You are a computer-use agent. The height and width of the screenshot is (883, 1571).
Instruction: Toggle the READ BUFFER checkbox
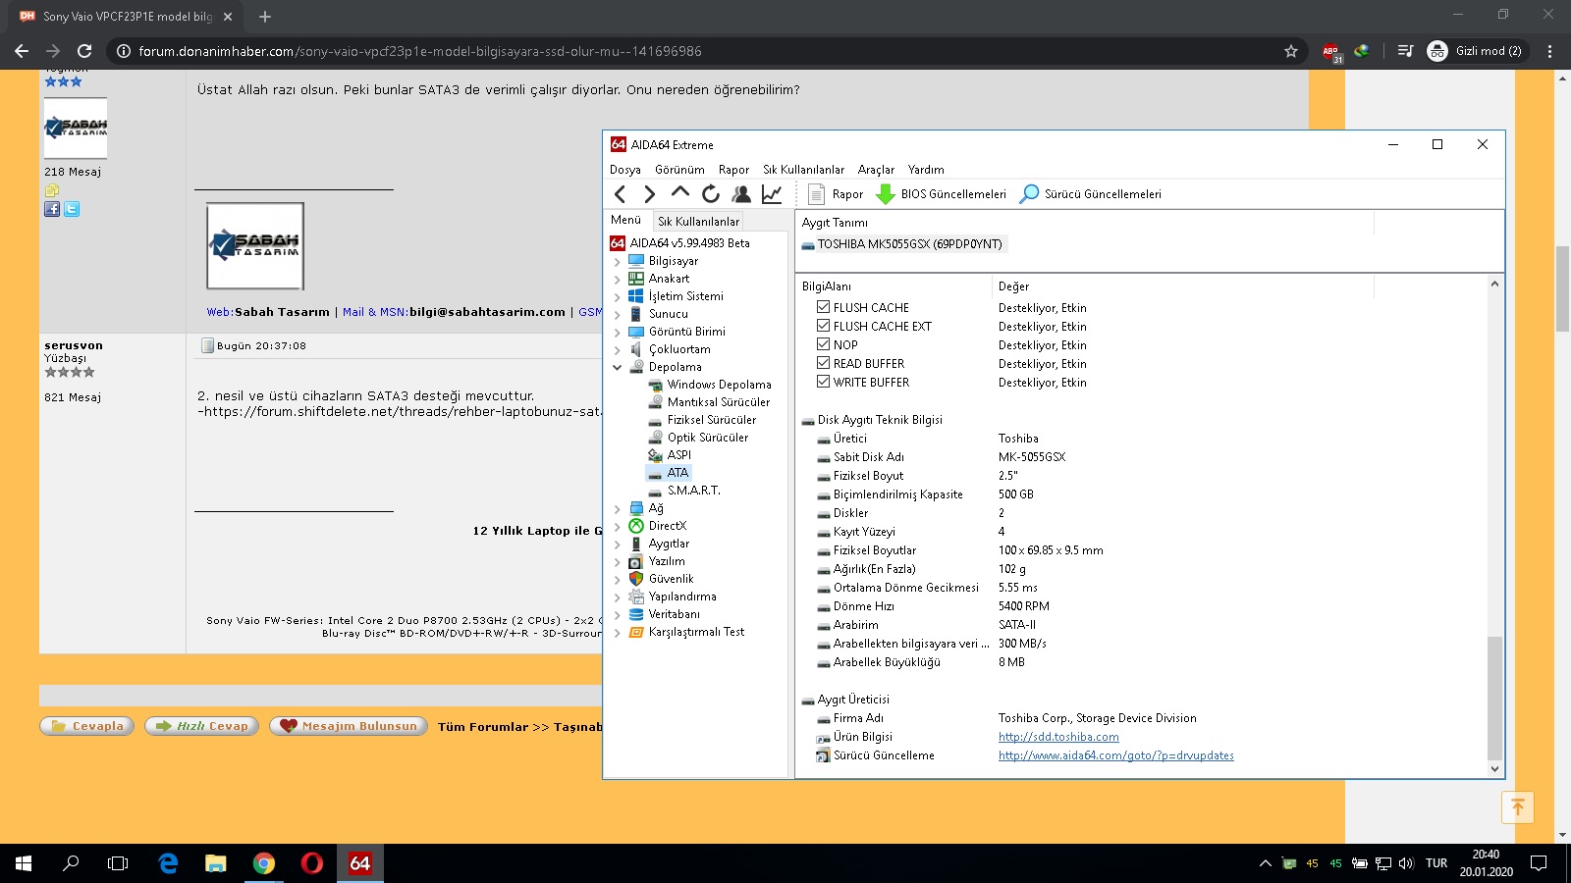pyautogui.click(x=824, y=363)
